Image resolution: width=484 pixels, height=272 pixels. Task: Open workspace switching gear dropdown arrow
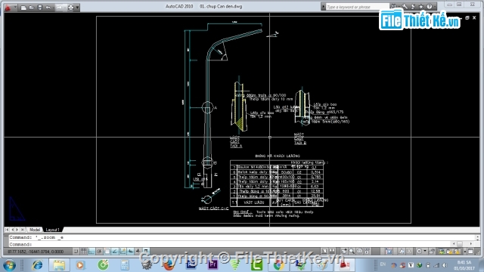[425, 252]
